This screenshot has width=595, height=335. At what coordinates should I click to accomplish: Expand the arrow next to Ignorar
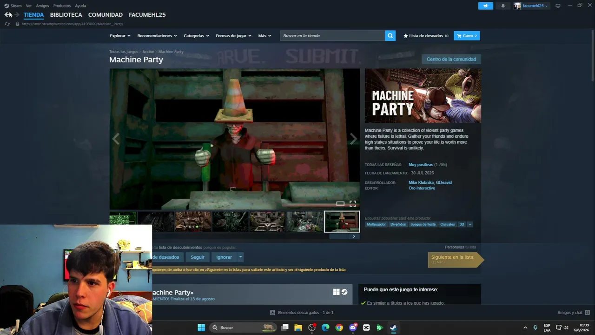coord(240,257)
